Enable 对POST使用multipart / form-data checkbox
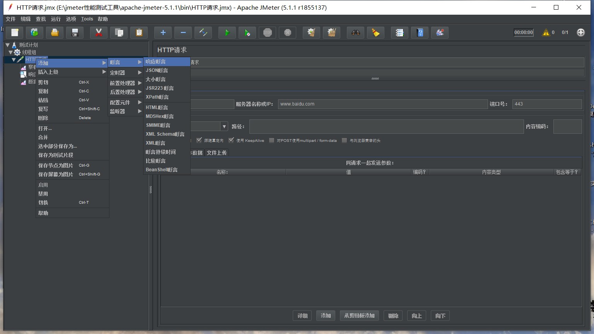Screen dimensions: 594x334 tap(271, 140)
